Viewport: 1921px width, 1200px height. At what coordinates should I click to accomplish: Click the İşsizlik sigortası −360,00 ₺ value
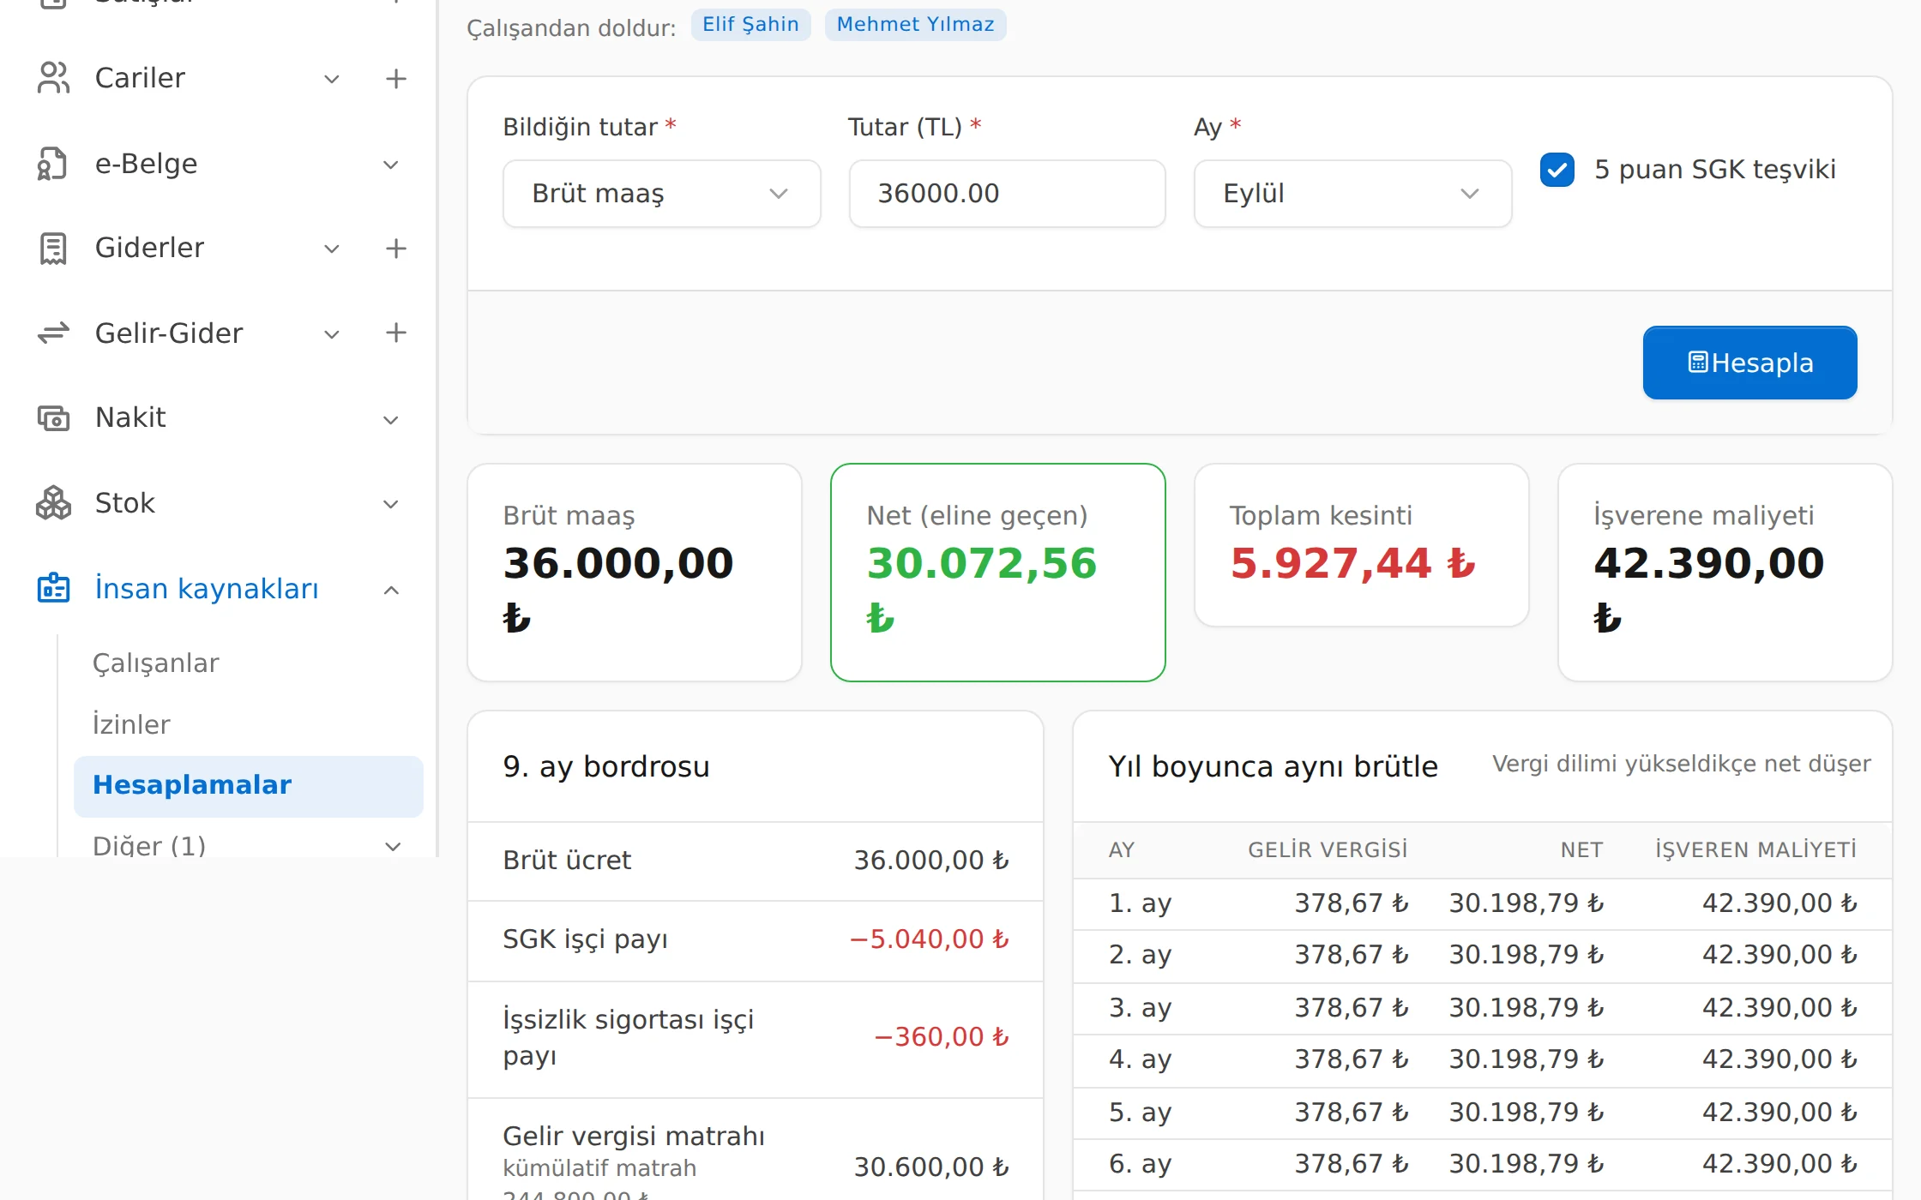tap(941, 1037)
